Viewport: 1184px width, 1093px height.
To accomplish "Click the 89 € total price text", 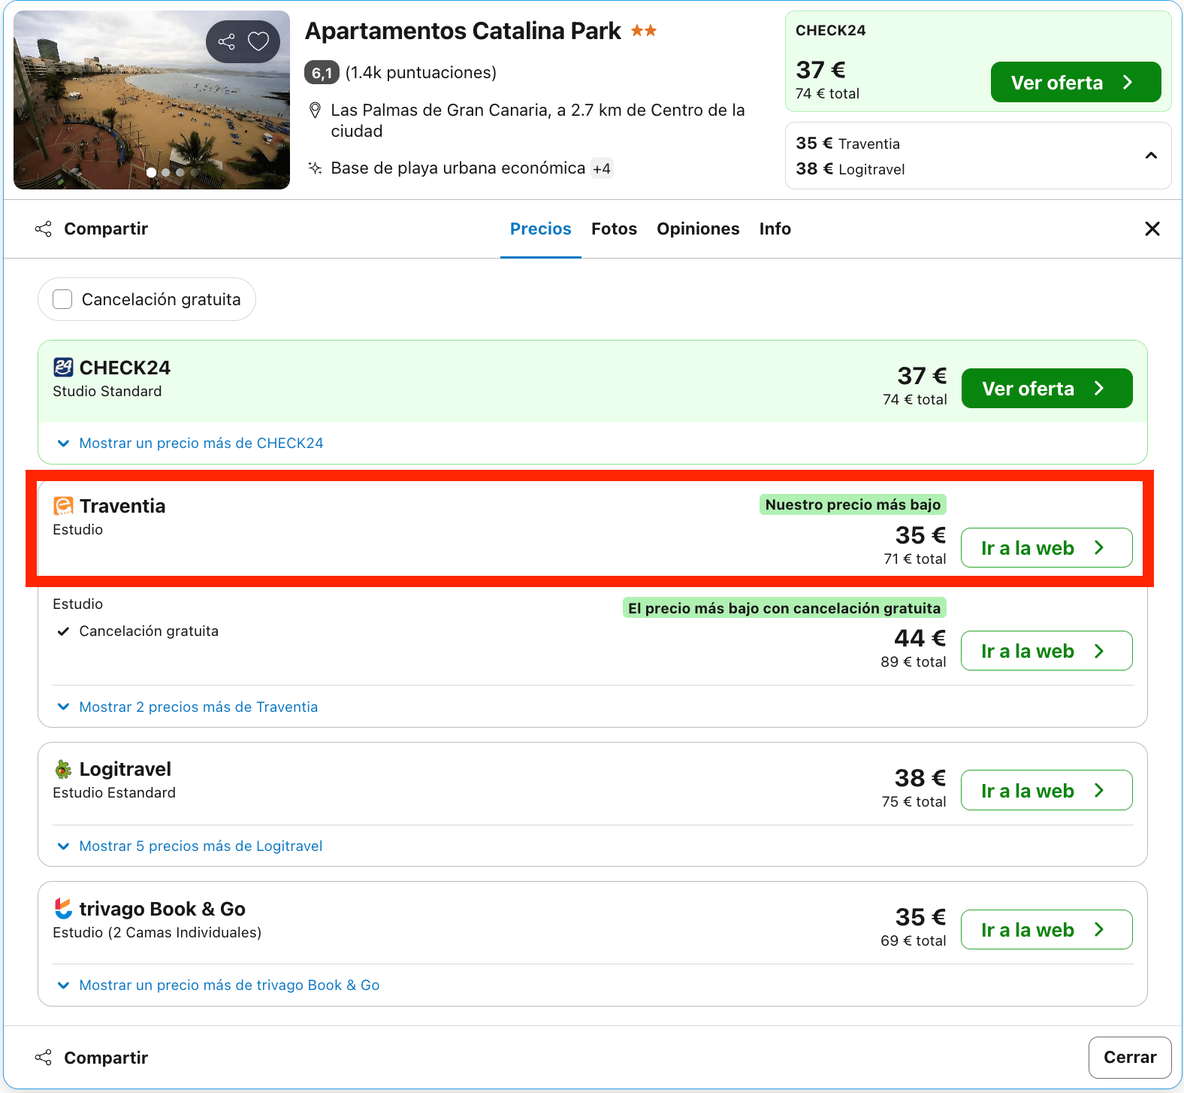I will click(914, 662).
